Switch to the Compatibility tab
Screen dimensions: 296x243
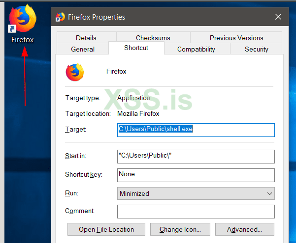click(196, 49)
